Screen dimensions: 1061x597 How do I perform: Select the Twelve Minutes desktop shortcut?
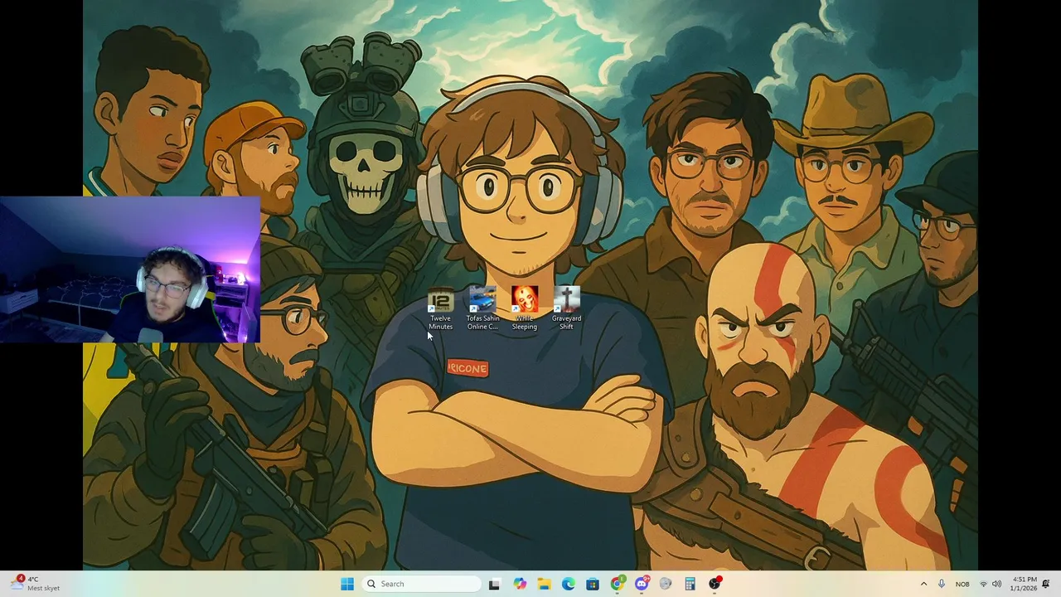click(440, 309)
